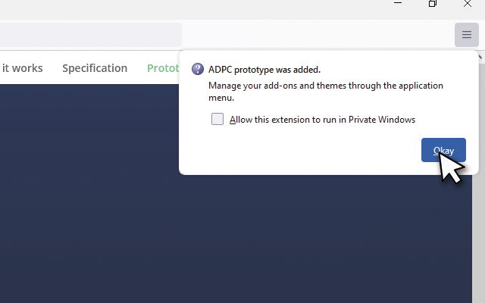
Task: Click the 'Allow this extension to run' label
Action: pos(322,120)
